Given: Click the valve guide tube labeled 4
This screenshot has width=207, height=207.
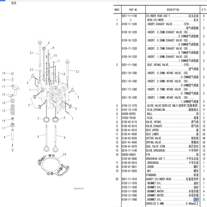Looking at the screenshot, I should click(12, 137).
